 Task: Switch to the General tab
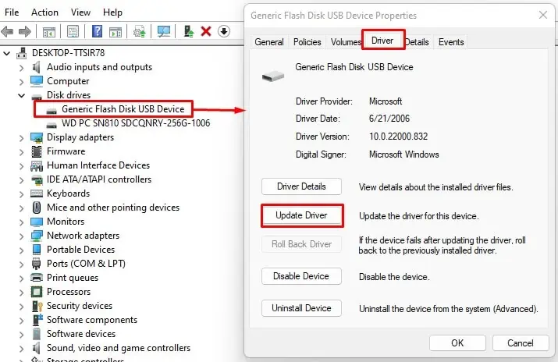point(269,42)
